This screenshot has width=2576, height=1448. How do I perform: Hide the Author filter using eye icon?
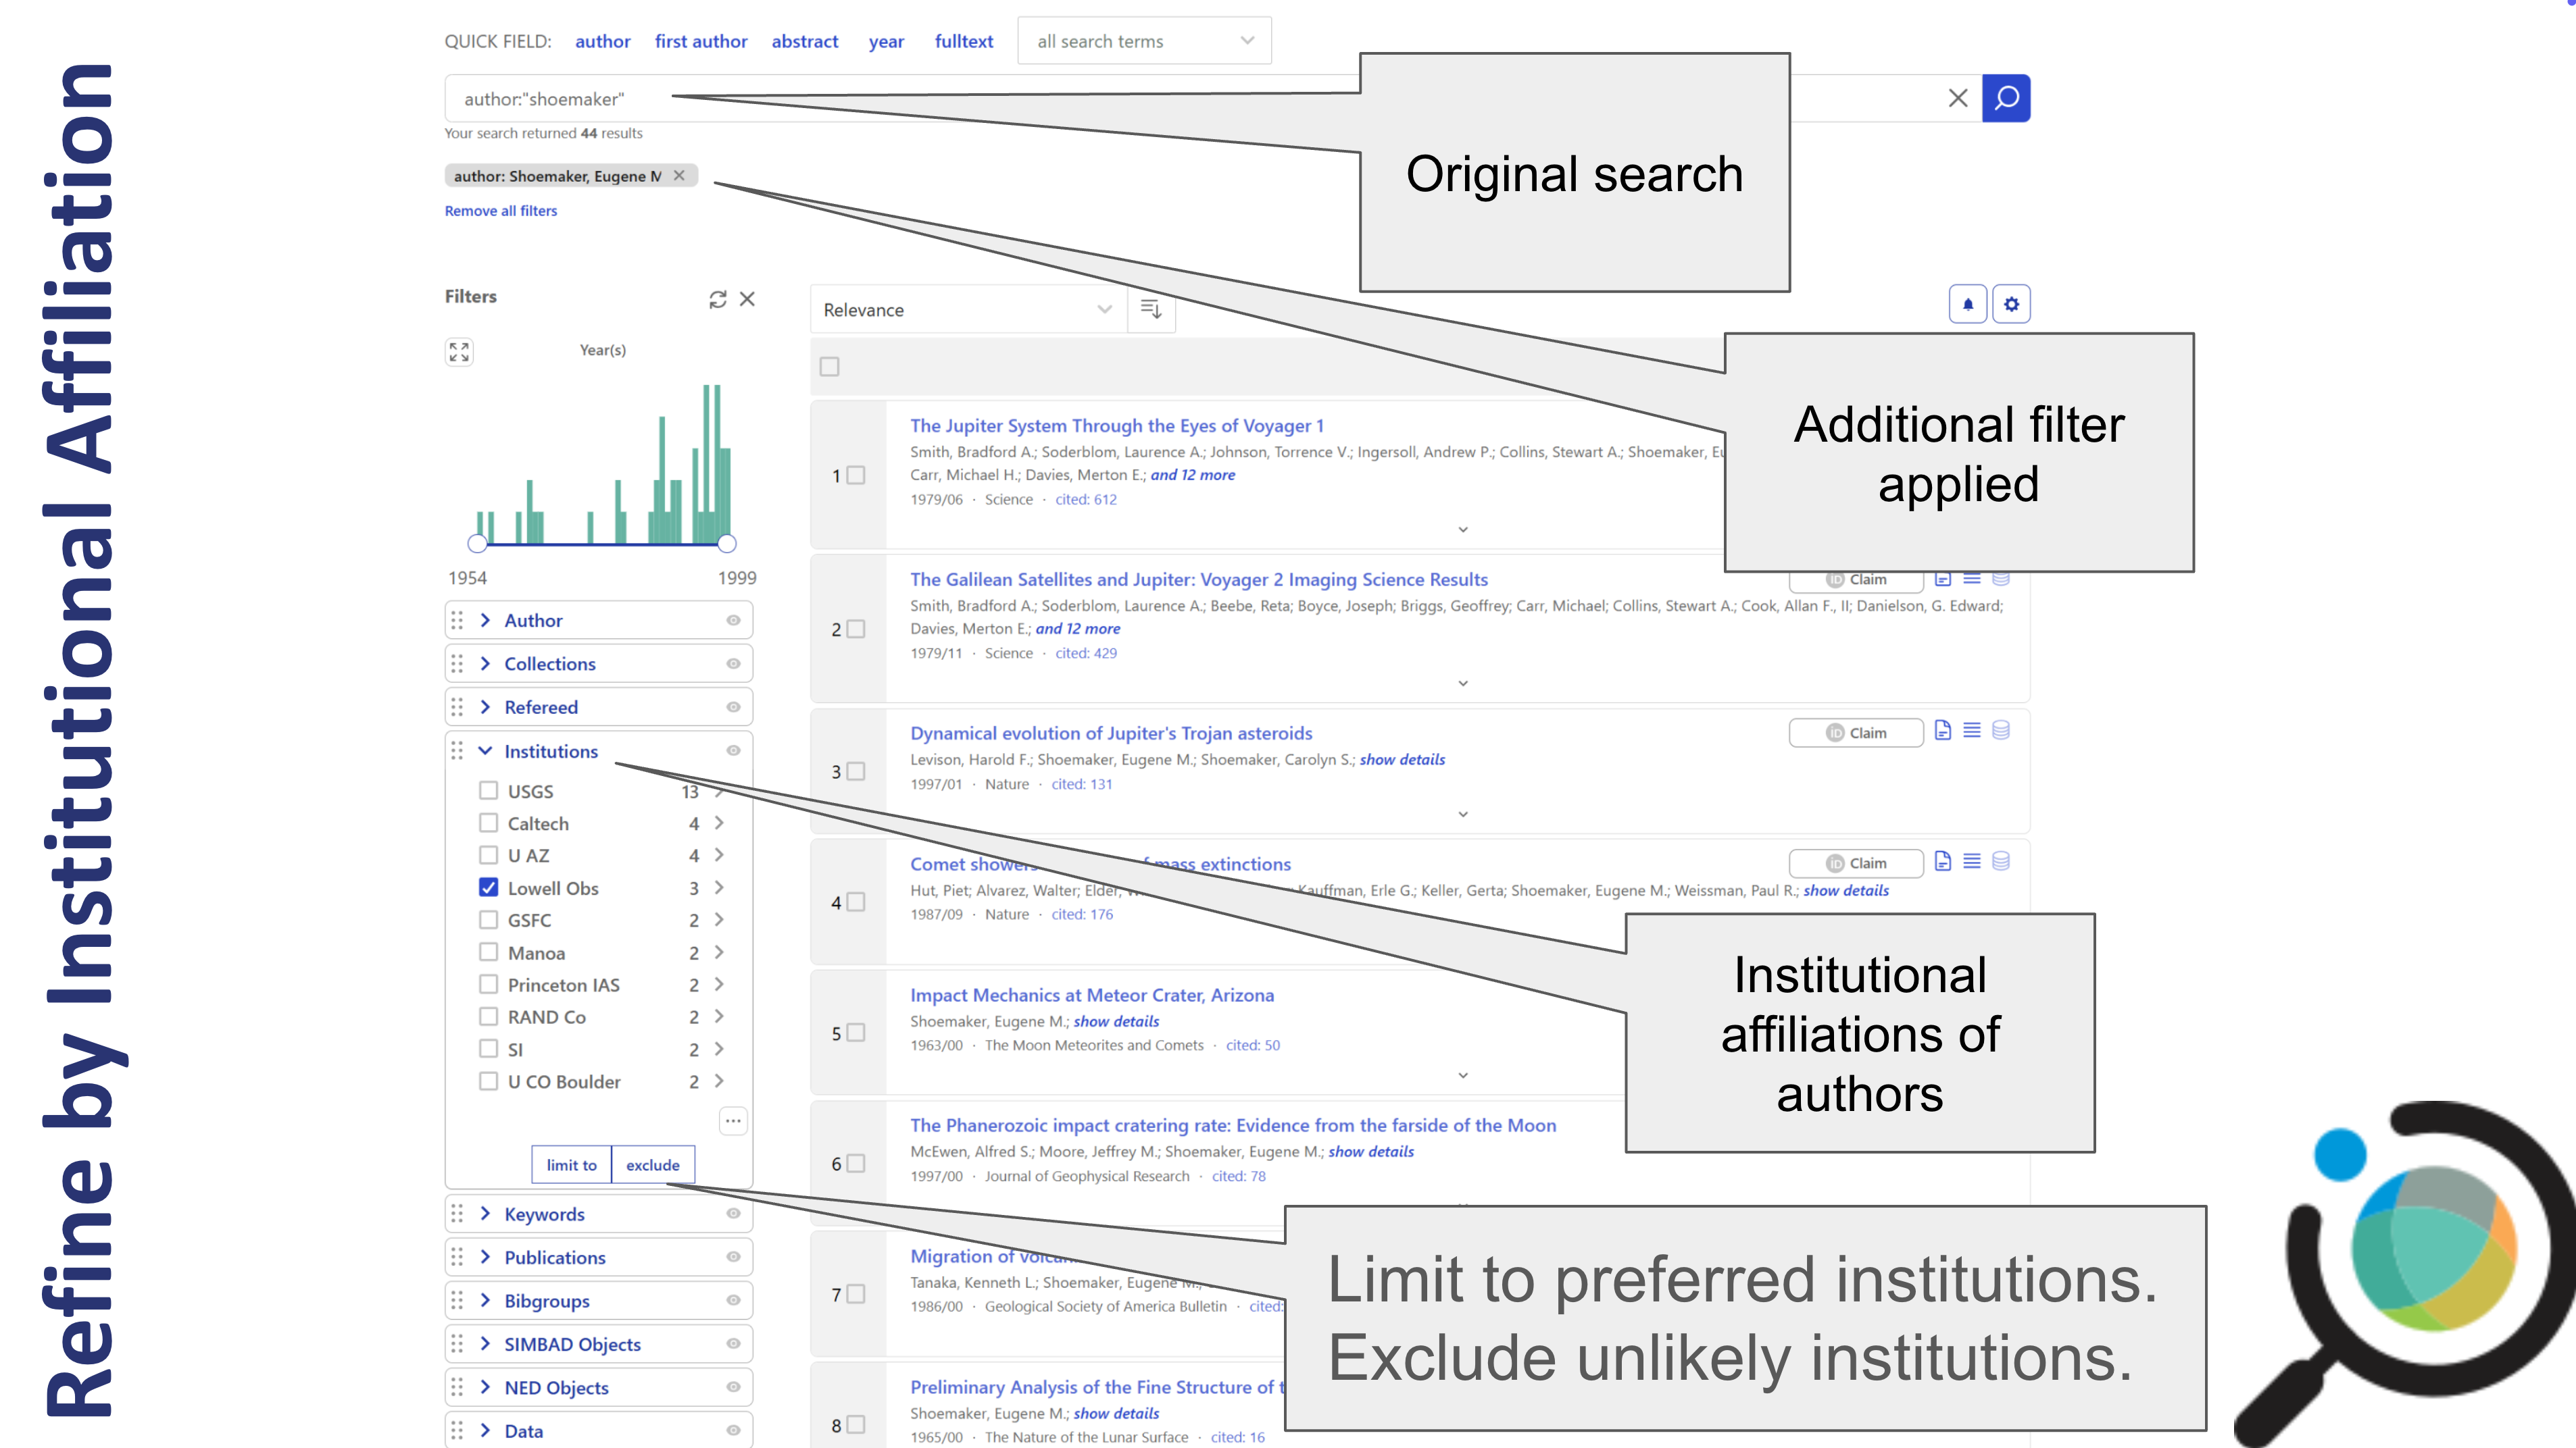point(733,621)
